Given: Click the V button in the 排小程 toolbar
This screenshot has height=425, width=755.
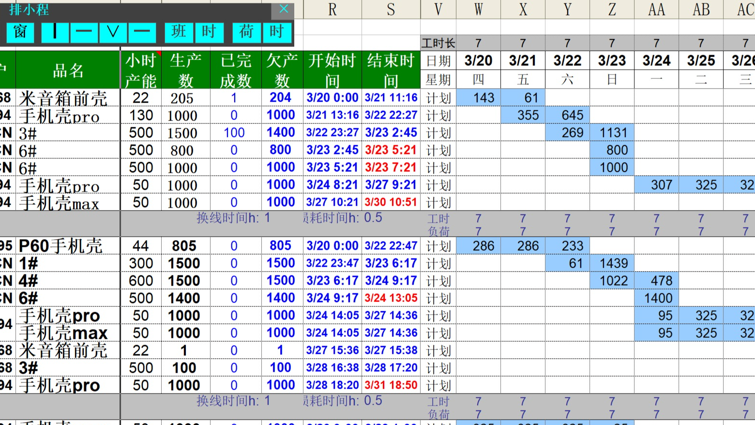Looking at the screenshot, I should pos(113,32).
